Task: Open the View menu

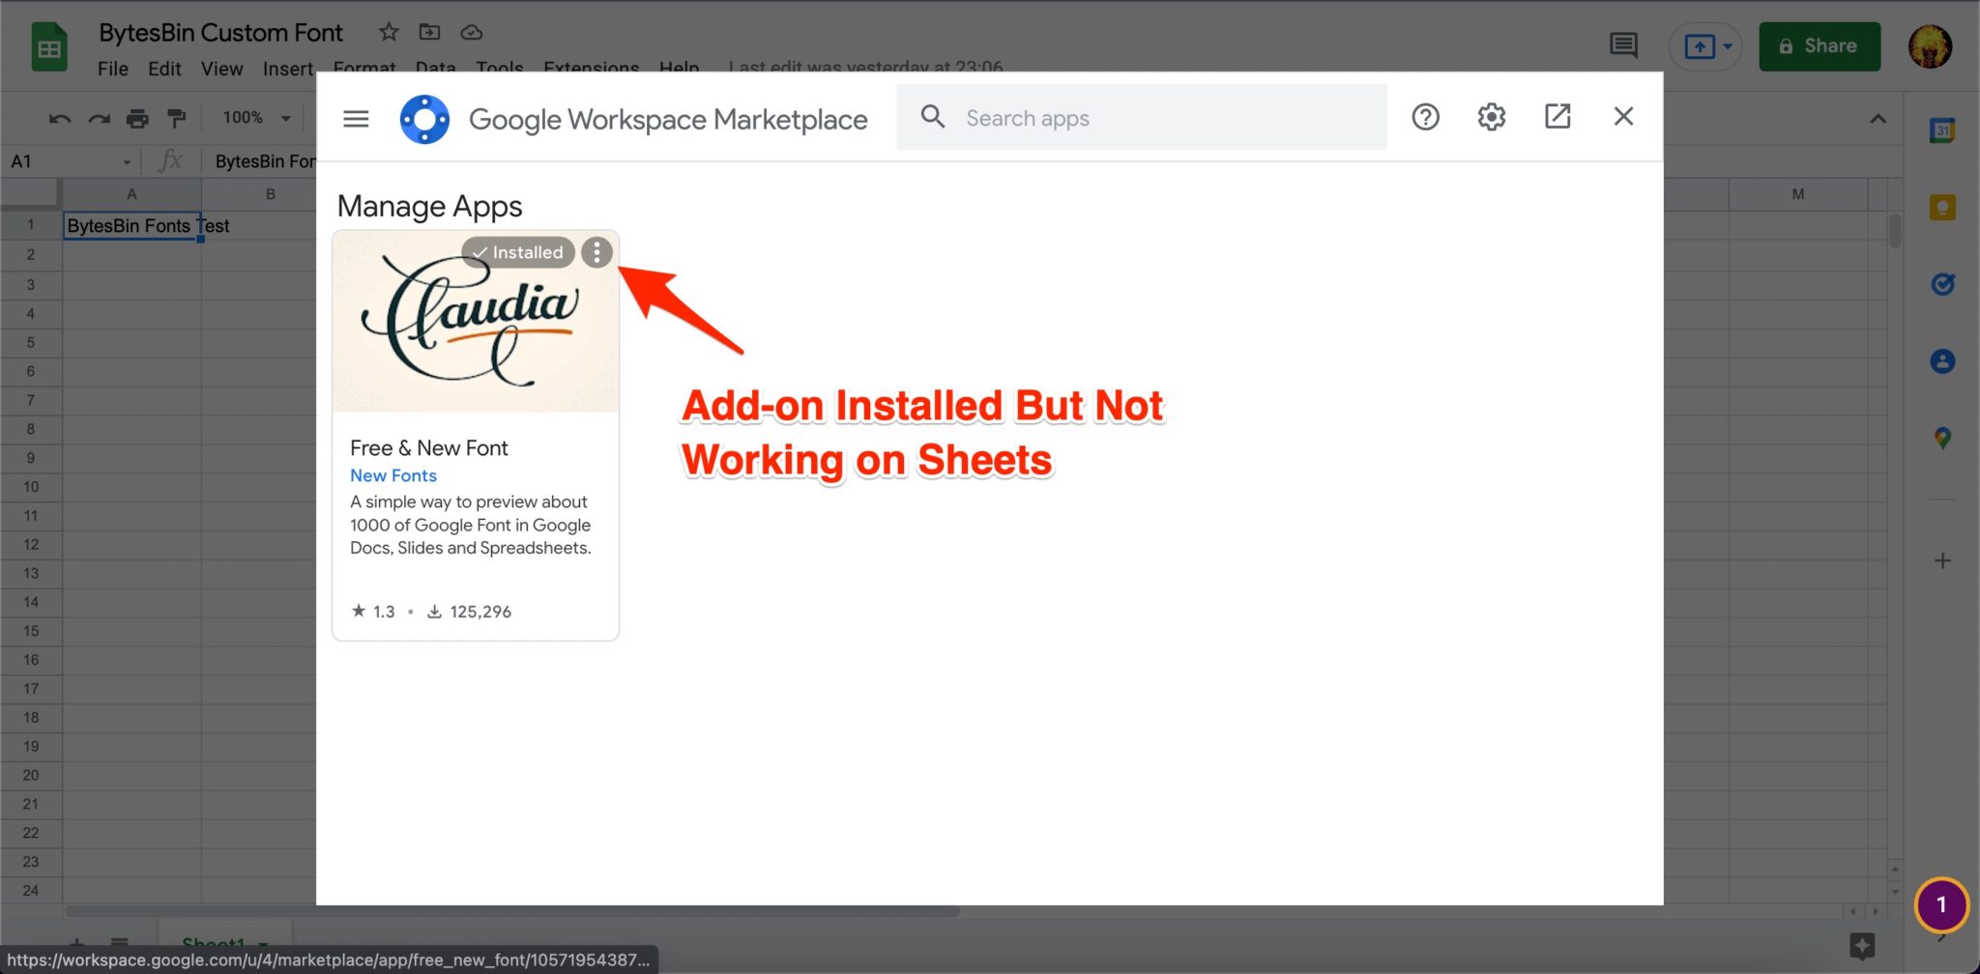Action: pyautogui.click(x=221, y=69)
